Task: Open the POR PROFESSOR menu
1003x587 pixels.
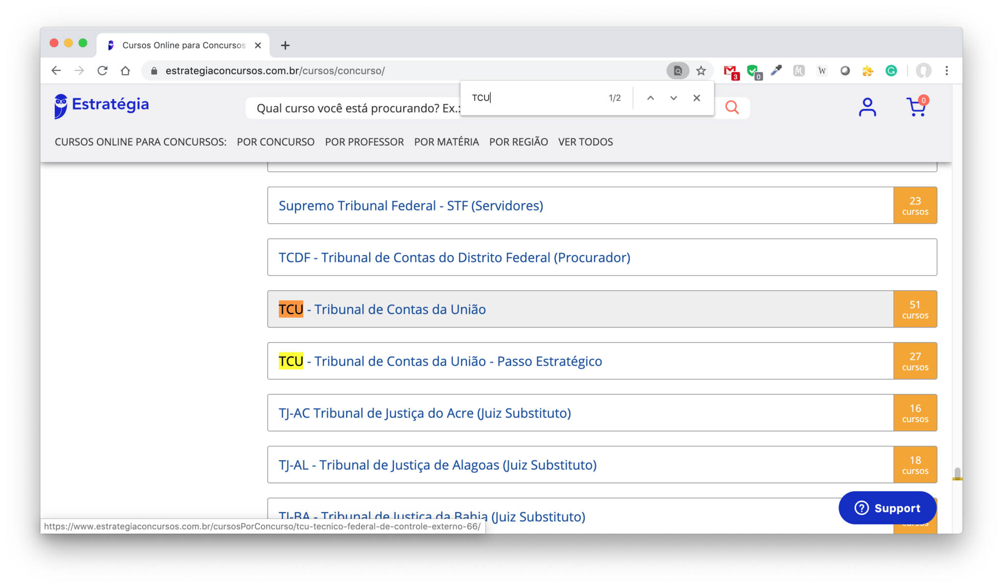Action: click(x=364, y=142)
